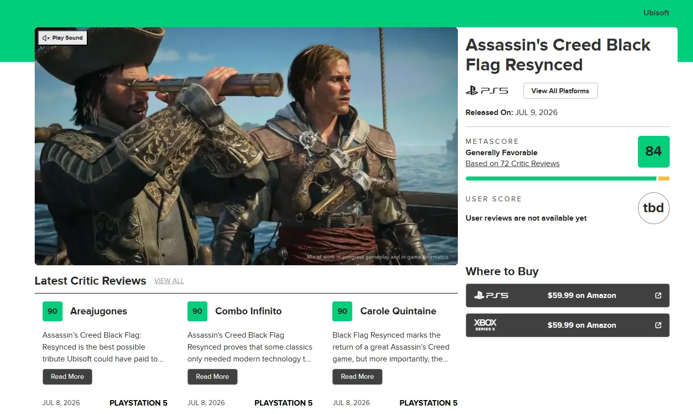Click Areajugones review excerpt text
The height and width of the screenshot is (414, 693).
pyautogui.click(x=103, y=347)
